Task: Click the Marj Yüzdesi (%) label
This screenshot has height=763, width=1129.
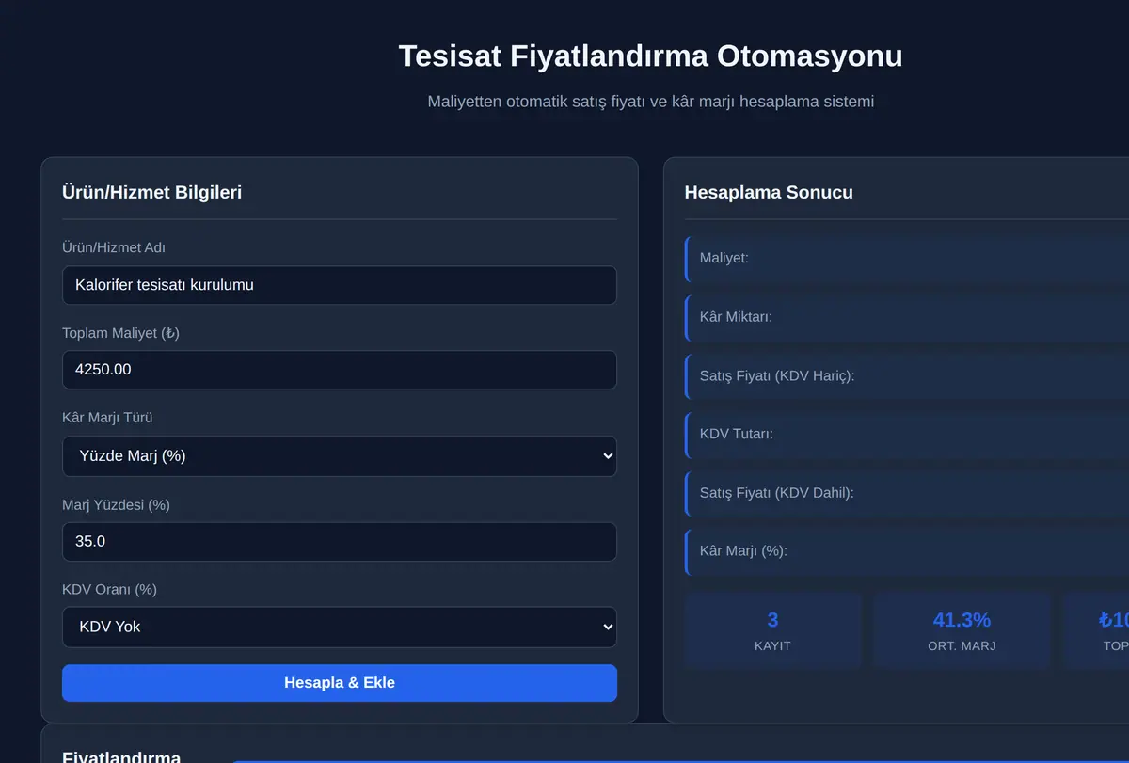Action: tap(116, 505)
